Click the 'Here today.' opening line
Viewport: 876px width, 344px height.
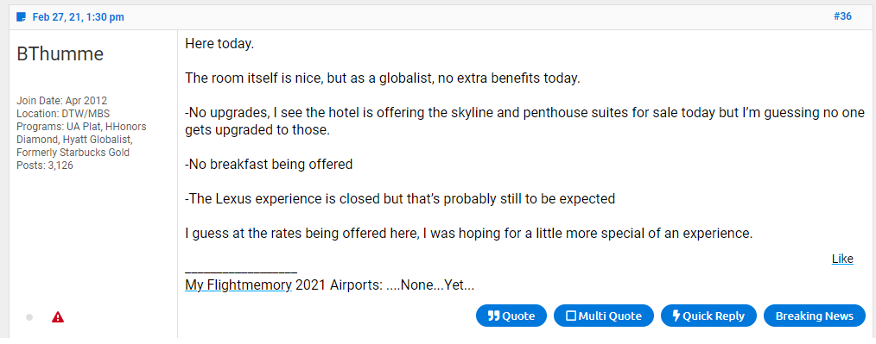tap(219, 43)
